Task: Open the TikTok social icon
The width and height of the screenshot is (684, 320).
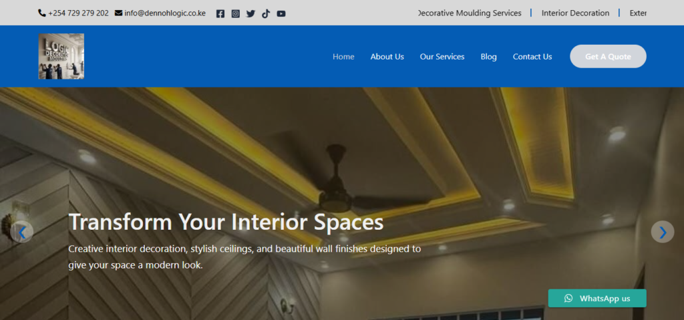Action: point(266,13)
